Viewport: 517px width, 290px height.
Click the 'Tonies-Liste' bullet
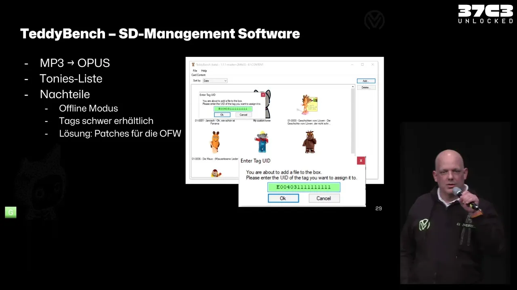coord(71,79)
